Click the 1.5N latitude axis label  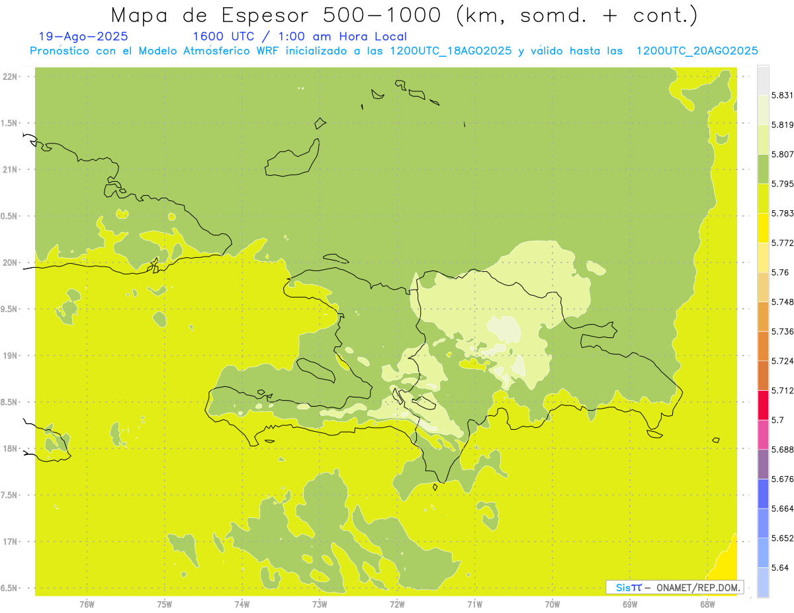pyautogui.click(x=10, y=123)
